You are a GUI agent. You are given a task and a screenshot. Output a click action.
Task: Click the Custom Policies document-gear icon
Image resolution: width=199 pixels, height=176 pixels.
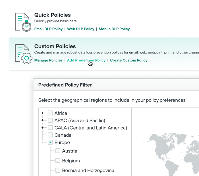23,53
